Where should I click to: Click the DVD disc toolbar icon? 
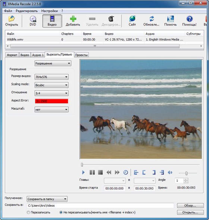[x=33, y=19]
